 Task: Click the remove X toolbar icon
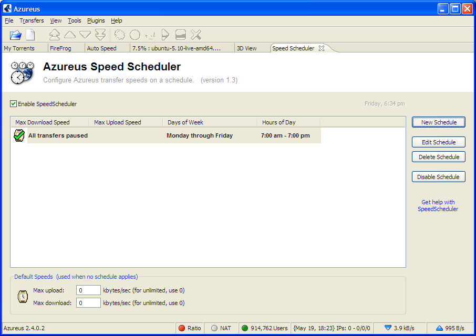point(196,35)
